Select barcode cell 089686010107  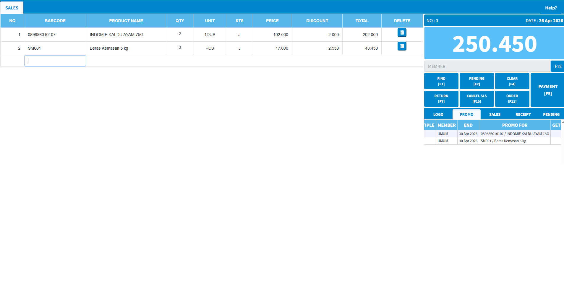pos(55,35)
